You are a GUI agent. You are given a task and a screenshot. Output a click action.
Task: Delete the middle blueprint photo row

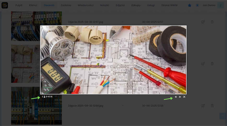(x=212, y=64)
